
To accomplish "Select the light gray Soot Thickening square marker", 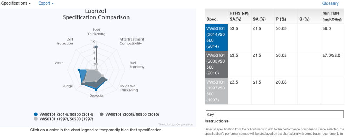I will point(96,64).
